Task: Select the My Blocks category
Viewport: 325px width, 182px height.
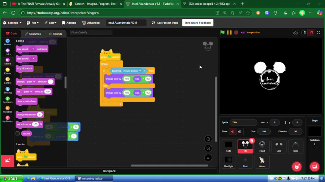Action: coord(8,119)
